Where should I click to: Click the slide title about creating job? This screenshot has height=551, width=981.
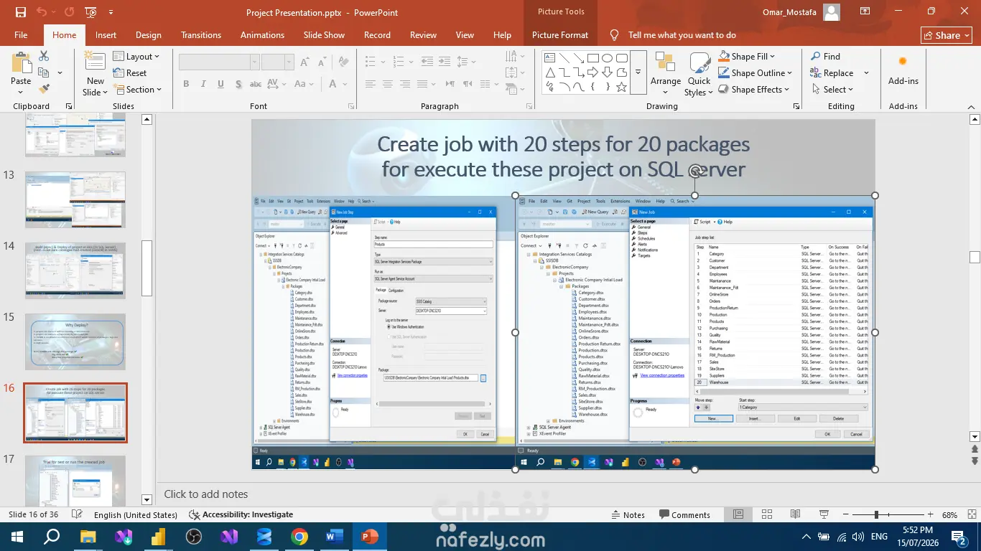(x=564, y=157)
